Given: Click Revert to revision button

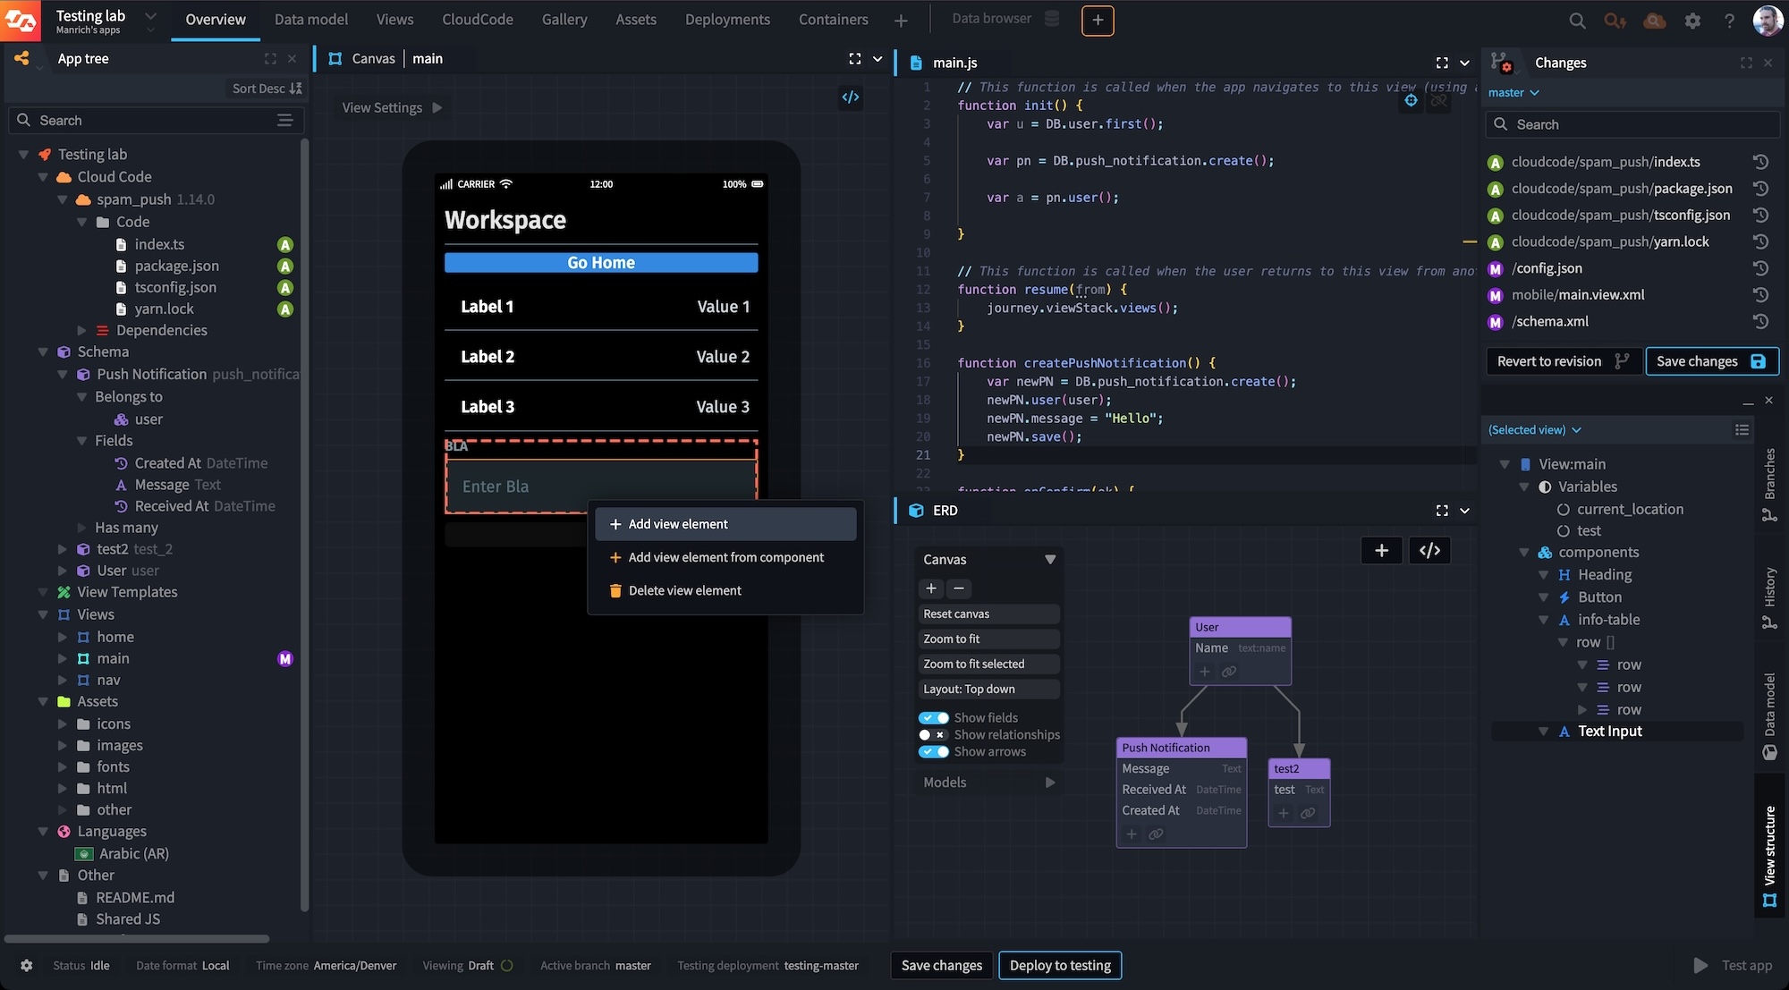Looking at the screenshot, I should 1564,361.
